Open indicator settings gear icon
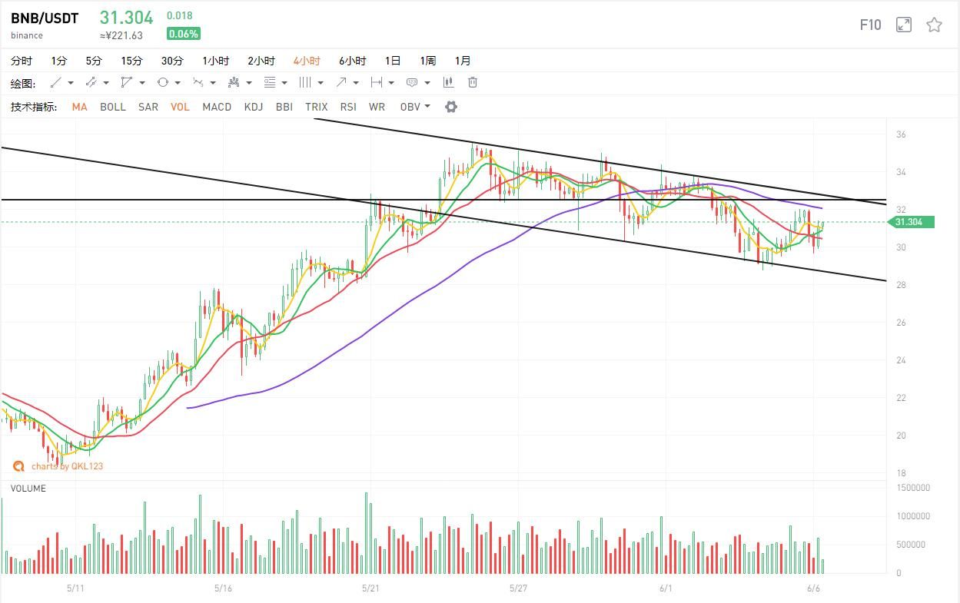This screenshot has height=603, width=960. 451,107
